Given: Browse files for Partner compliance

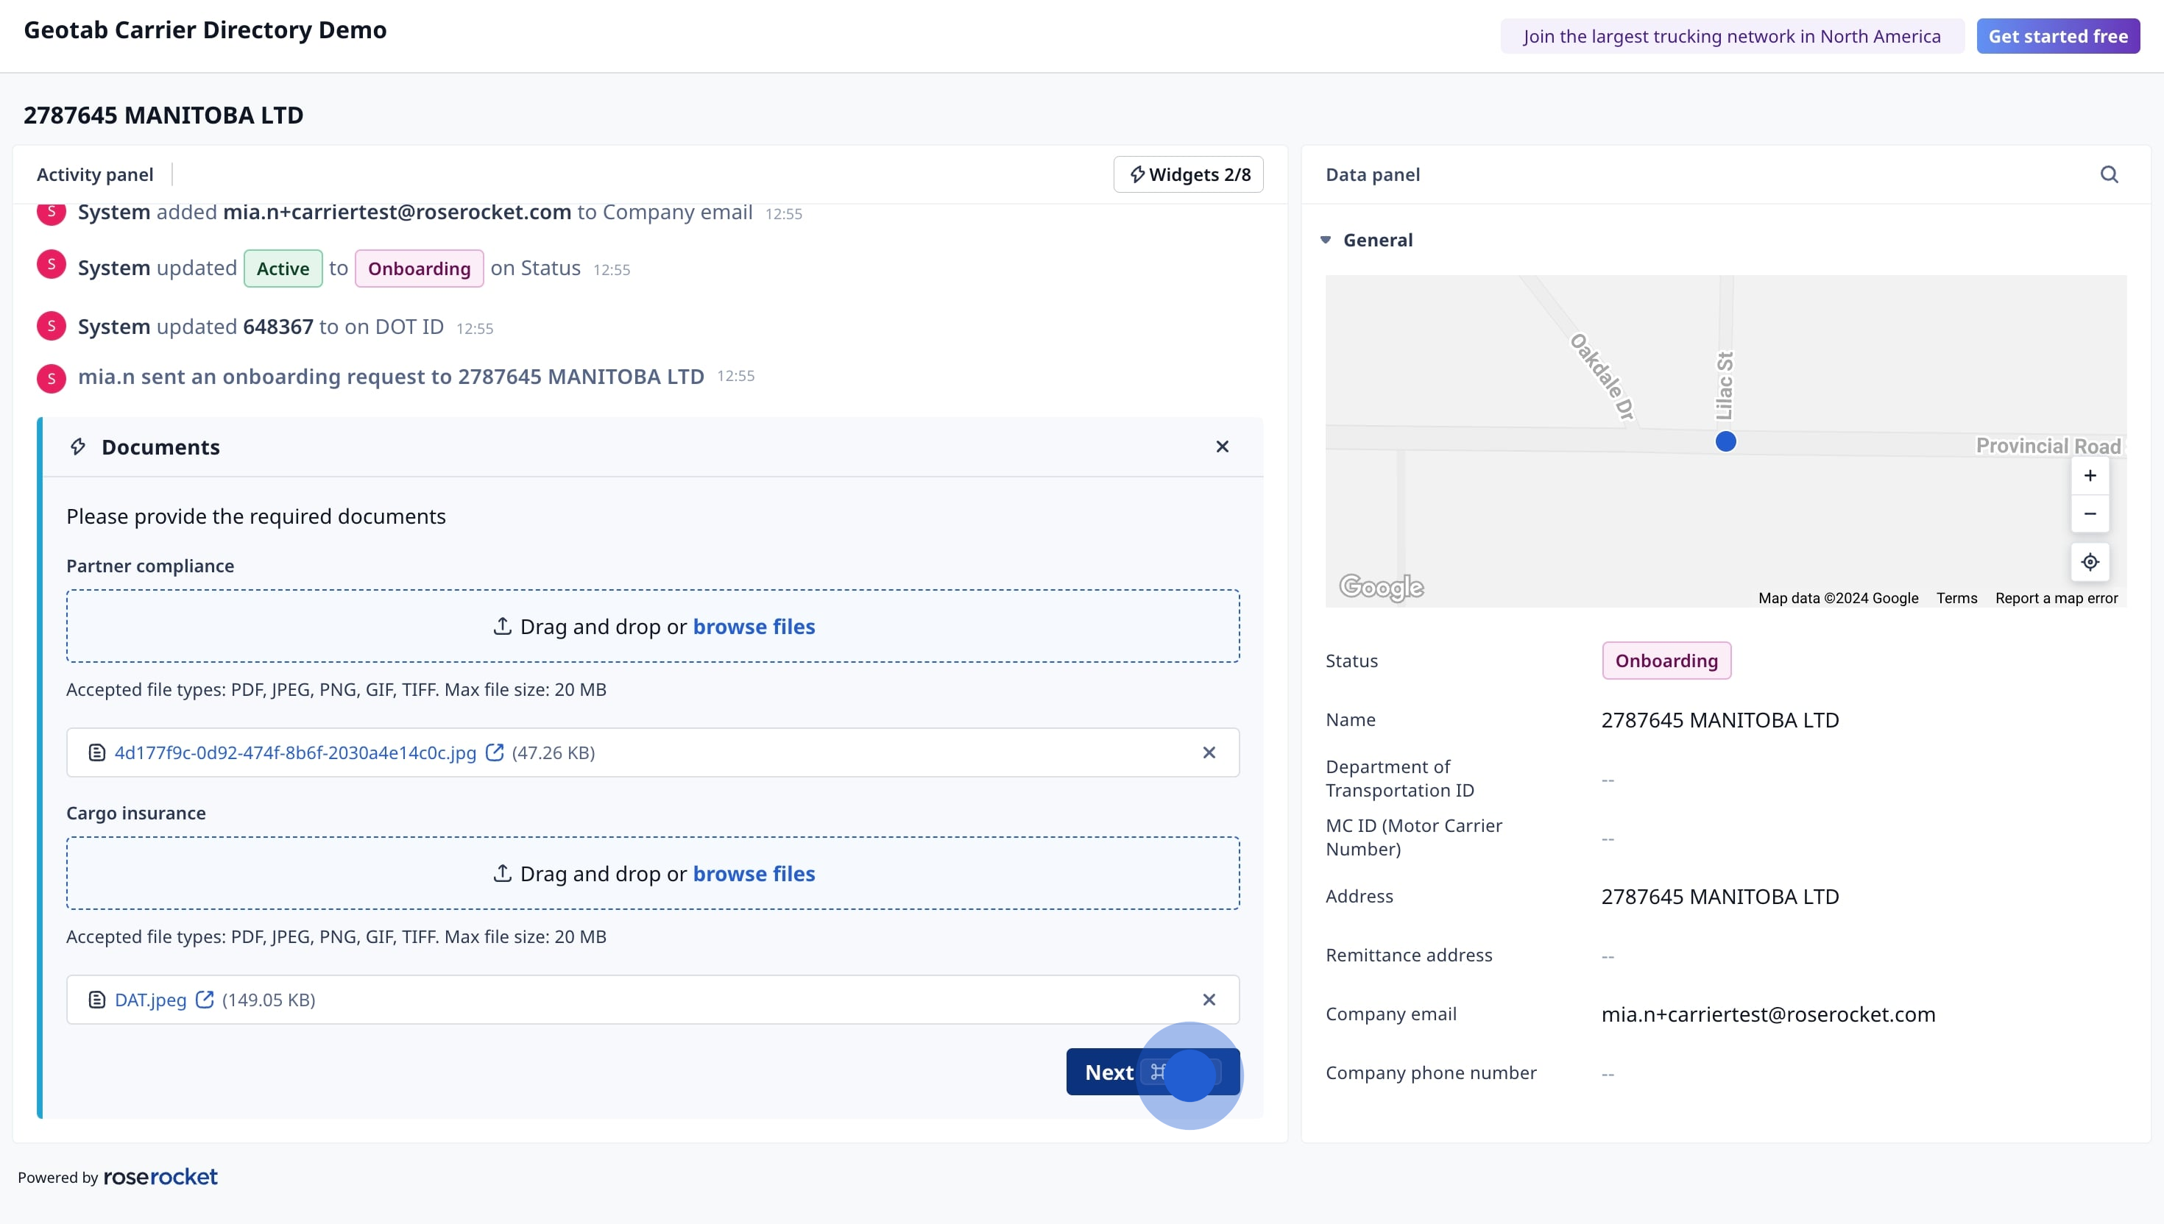Looking at the screenshot, I should pos(754,626).
